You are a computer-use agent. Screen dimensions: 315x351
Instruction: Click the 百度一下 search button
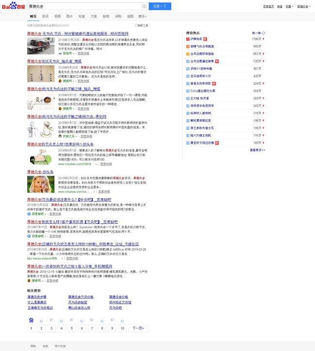pyautogui.click(x=160, y=6)
